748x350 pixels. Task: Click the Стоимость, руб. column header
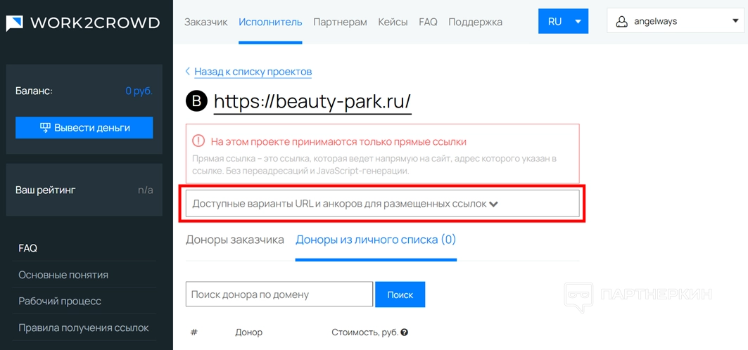tap(365, 332)
